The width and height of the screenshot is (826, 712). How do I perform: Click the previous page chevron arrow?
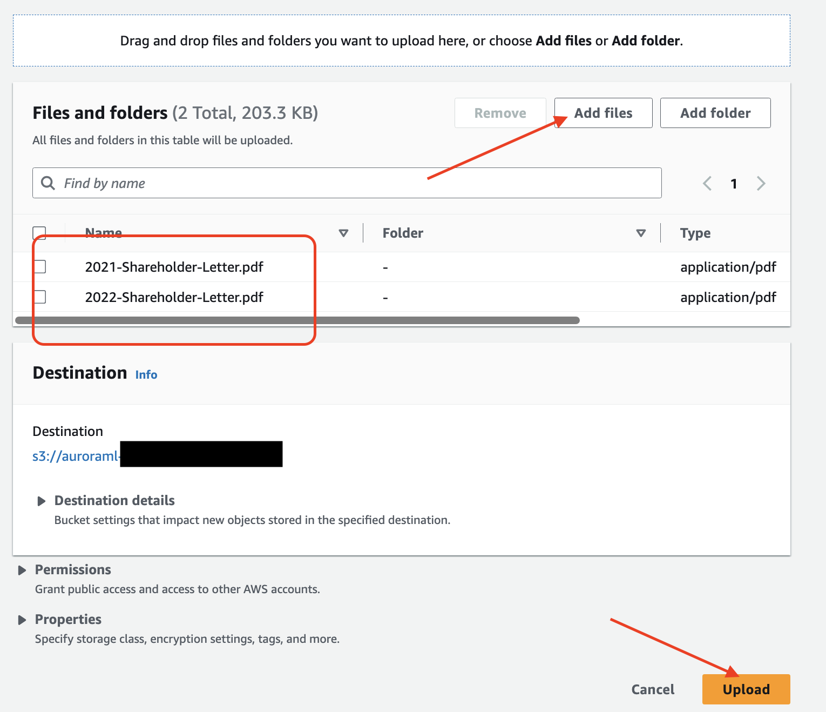(x=707, y=183)
